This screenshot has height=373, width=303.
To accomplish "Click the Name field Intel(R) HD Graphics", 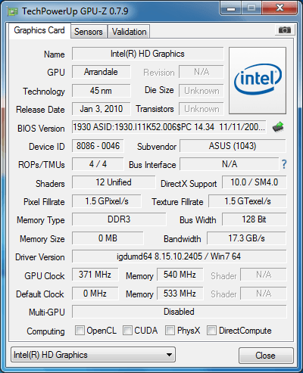I will tap(148, 54).
